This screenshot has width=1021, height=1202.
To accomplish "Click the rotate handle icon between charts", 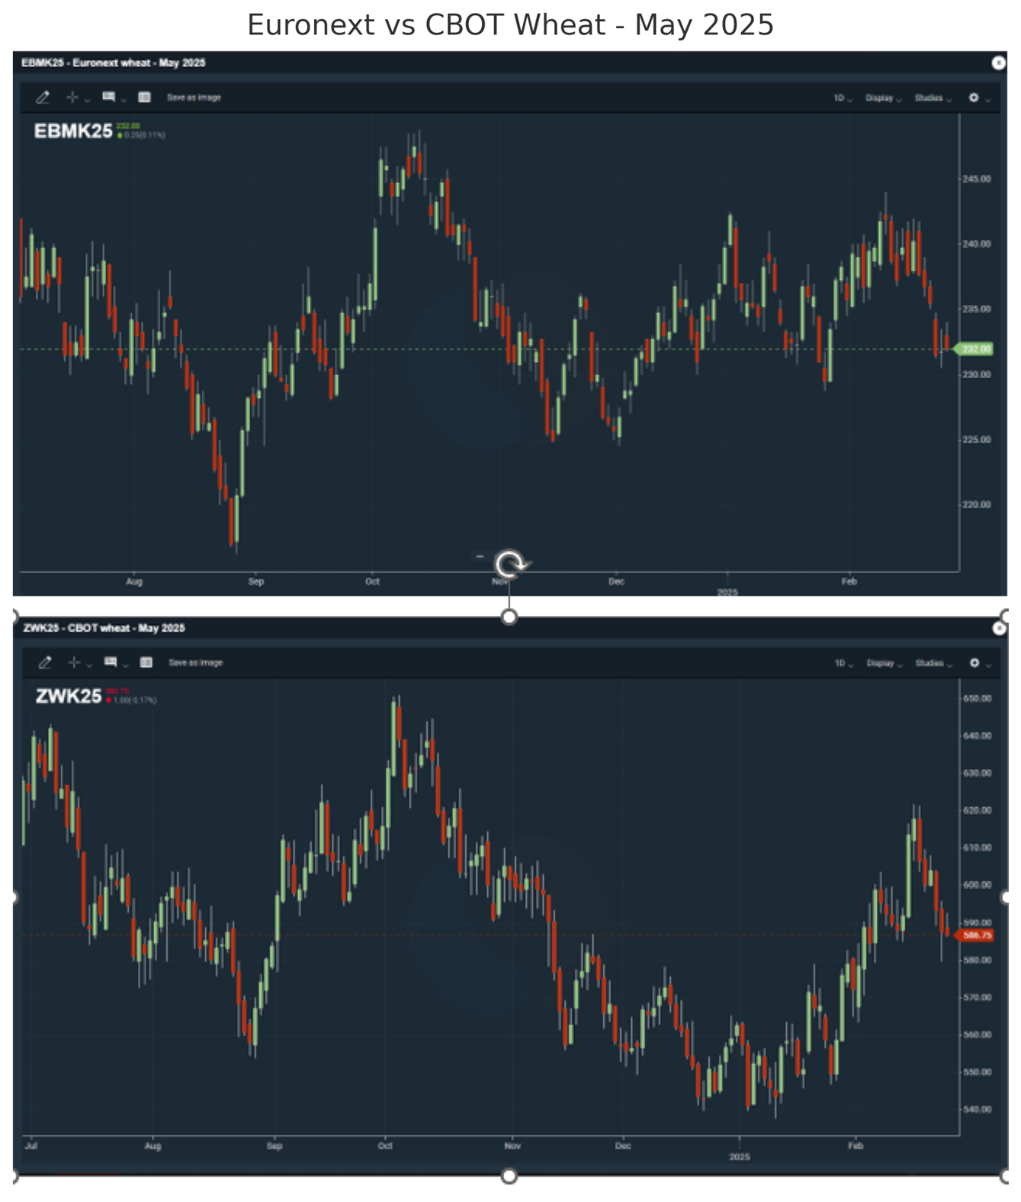I will point(510,565).
